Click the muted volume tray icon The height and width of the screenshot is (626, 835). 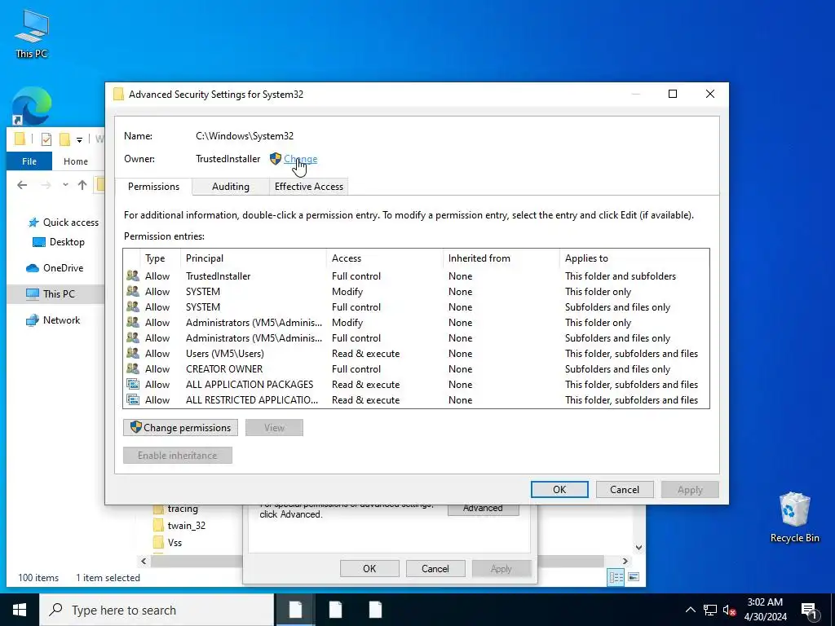[729, 610]
